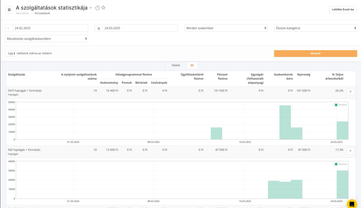Open Részletezés szolgáltatásonként dropdown
The height and width of the screenshot is (208, 361).
coord(46,39)
